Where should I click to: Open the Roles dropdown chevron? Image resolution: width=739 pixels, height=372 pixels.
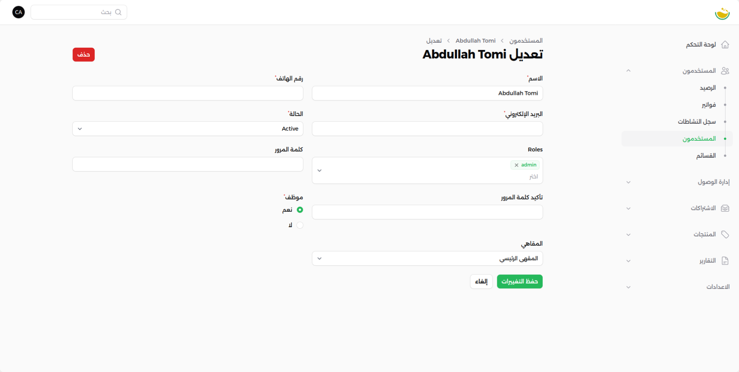click(x=319, y=171)
